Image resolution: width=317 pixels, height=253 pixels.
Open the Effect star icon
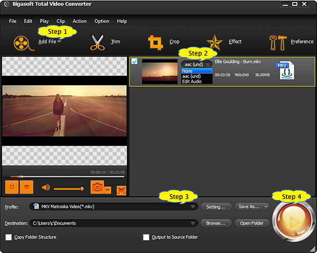click(215, 42)
